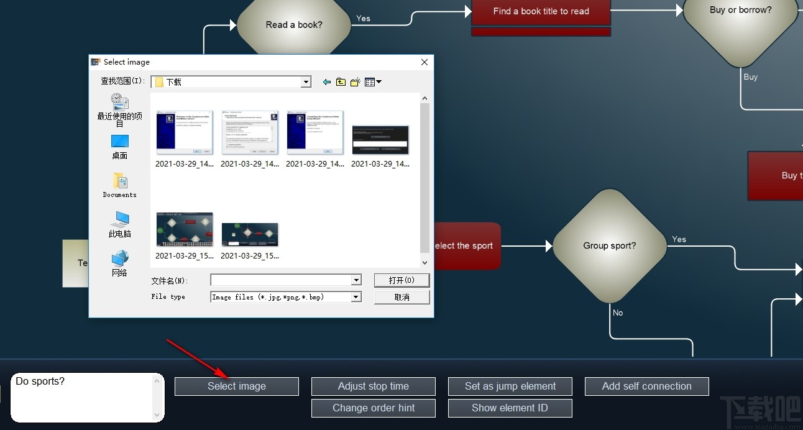Open the This PC place (此电脑)
803x430 pixels.
tap(119, 225)
